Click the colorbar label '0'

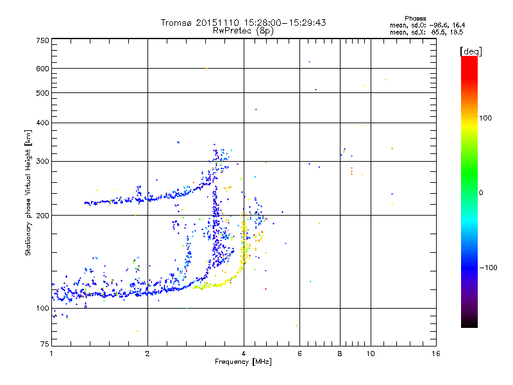click(480, 193)
